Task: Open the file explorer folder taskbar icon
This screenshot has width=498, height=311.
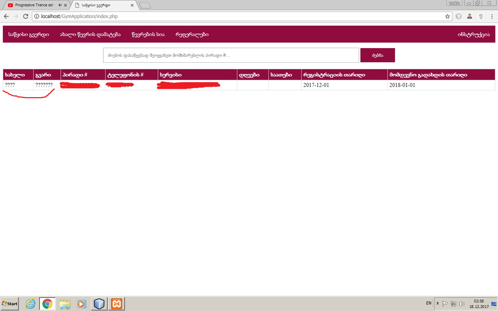Action: [x=65, y=304]
